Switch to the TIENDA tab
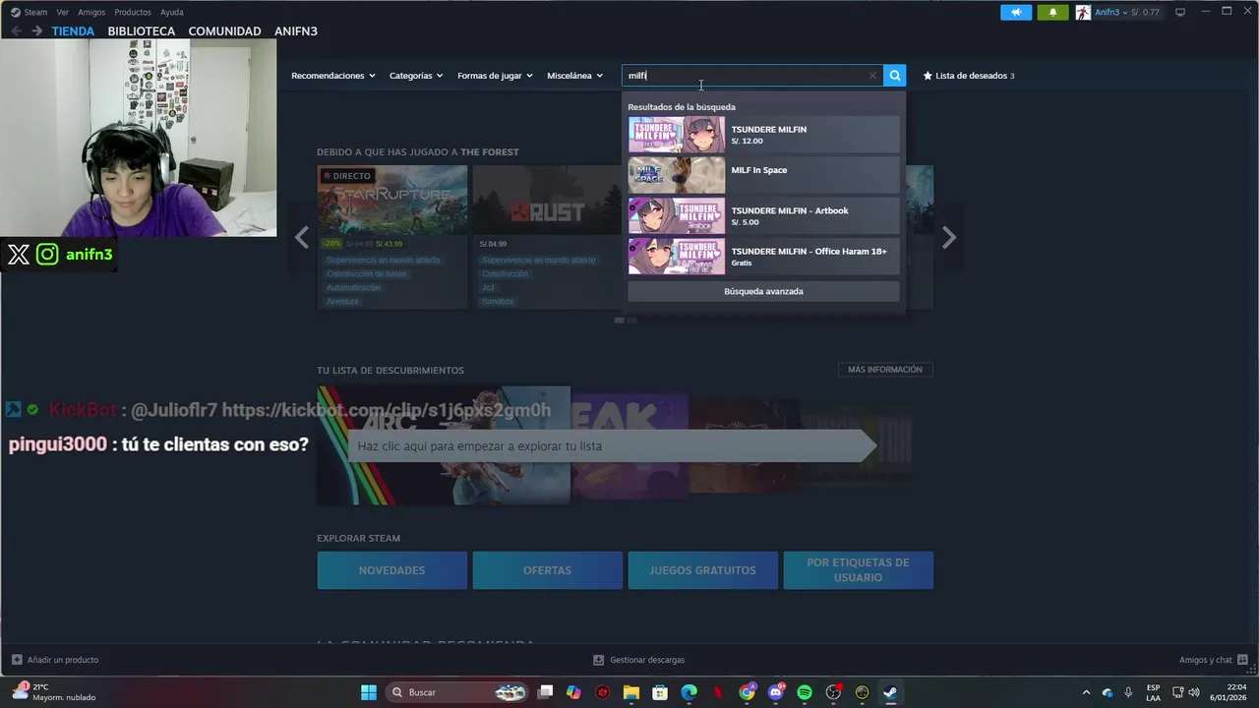This screenshot has width=1259, height=708. [x=73, y=31]
